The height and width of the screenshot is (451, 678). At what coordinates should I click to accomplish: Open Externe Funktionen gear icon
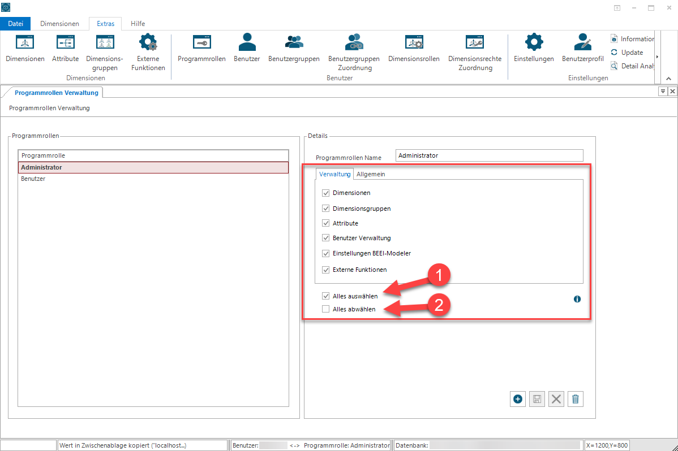click(x=148, y=52)
